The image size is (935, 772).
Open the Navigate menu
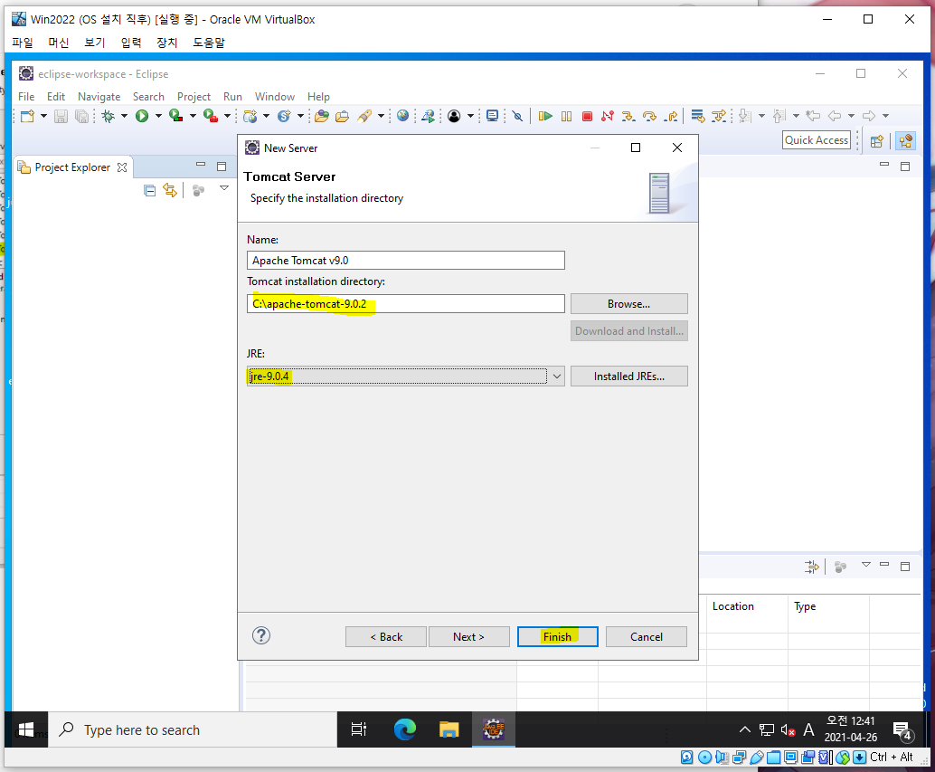[99, 97]
